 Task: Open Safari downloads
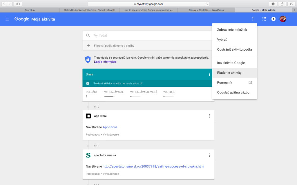[273, 4]
